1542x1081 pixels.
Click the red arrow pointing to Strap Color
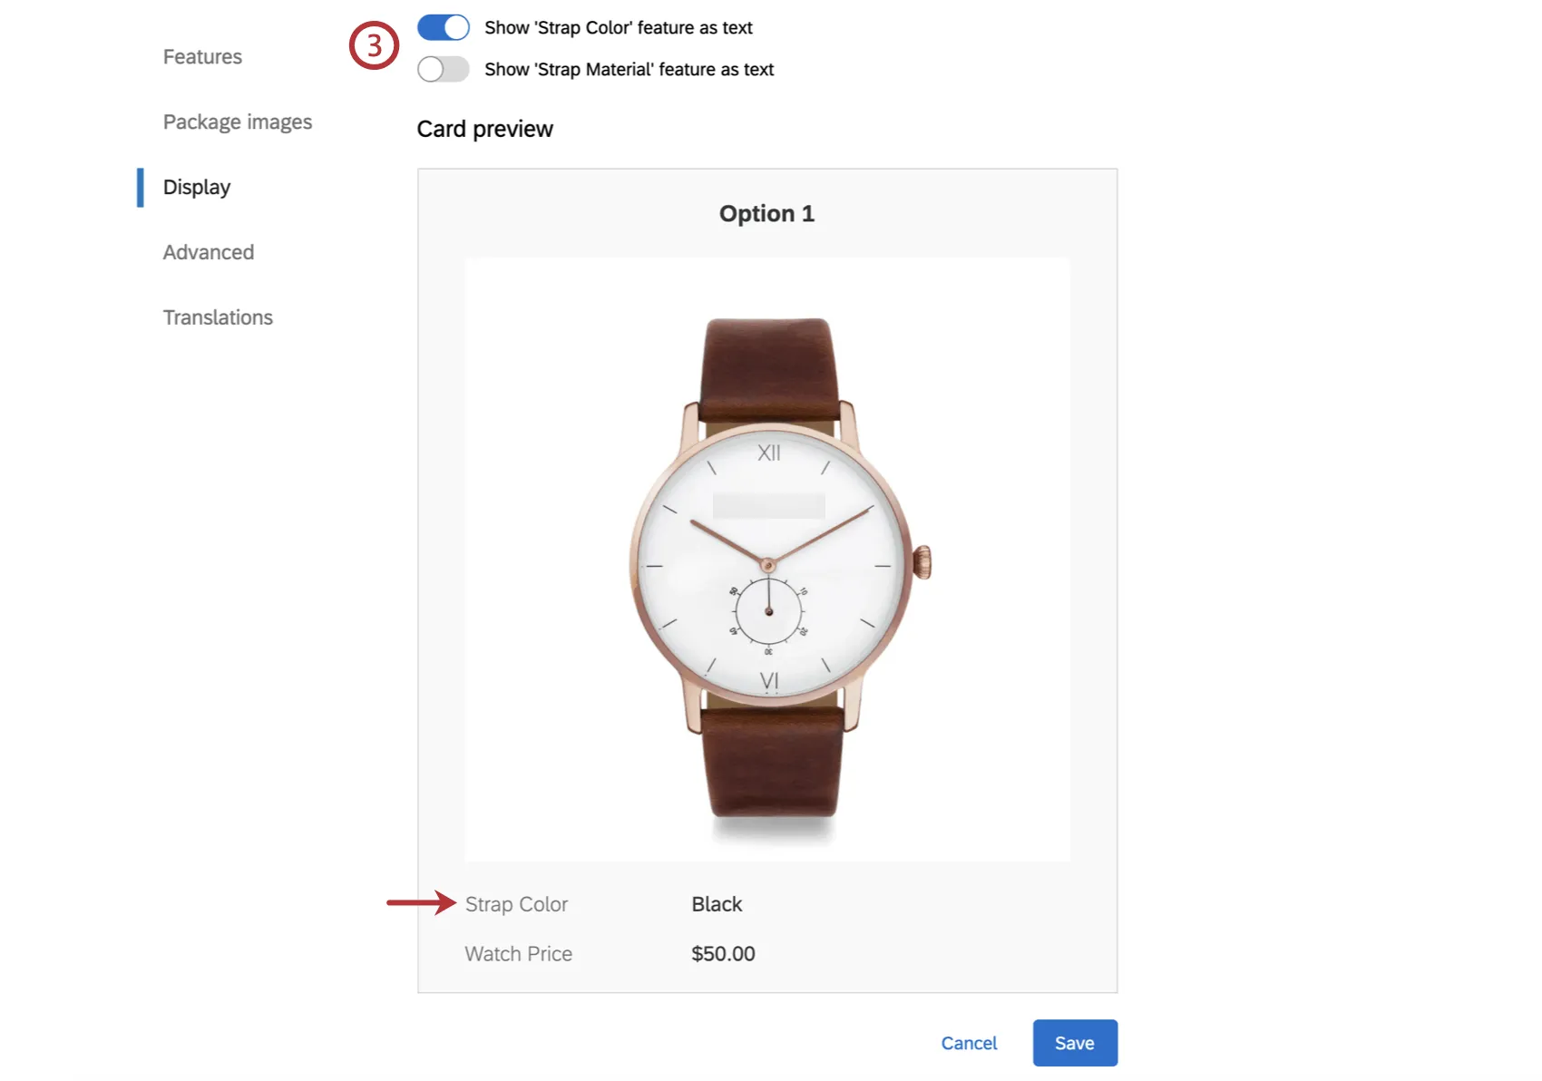tap(420, 902)
